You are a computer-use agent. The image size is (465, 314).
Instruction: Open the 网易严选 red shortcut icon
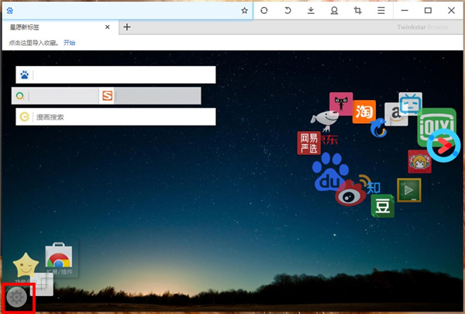[x=309, y=143]
